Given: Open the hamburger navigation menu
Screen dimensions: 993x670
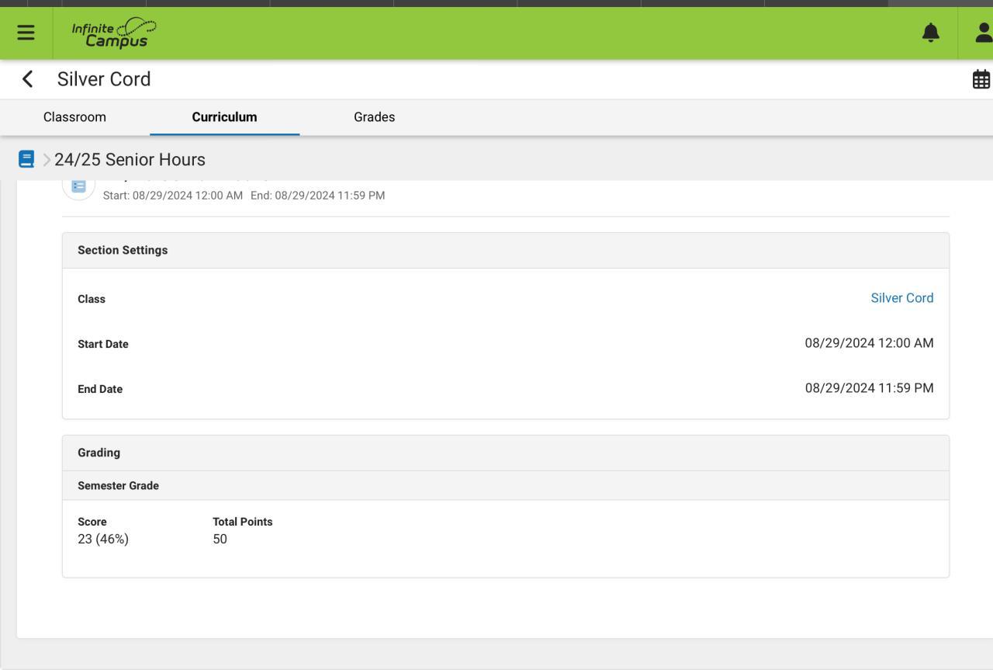Looking at the screenshot, I should [26, 33].
